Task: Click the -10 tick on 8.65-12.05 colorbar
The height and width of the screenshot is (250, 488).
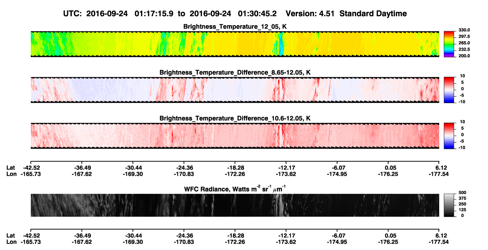Action: point(462,102)
